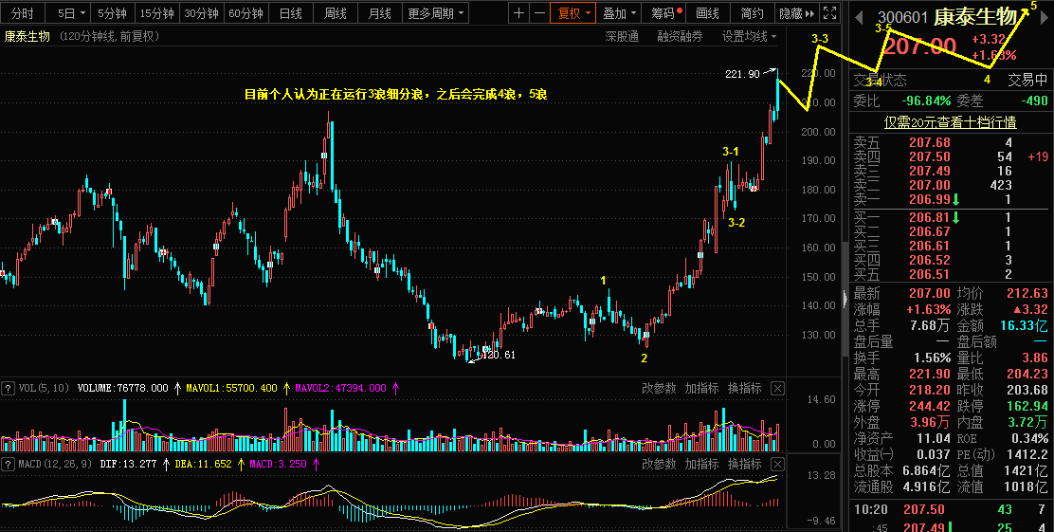Click 卖一 price 206.99
1054x532 pixels.
click(x=930, y=199)
